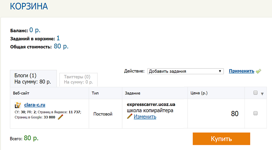Click the pencil icon after Google page count
This screenshot has width=272, height=150.
(60, 117)
